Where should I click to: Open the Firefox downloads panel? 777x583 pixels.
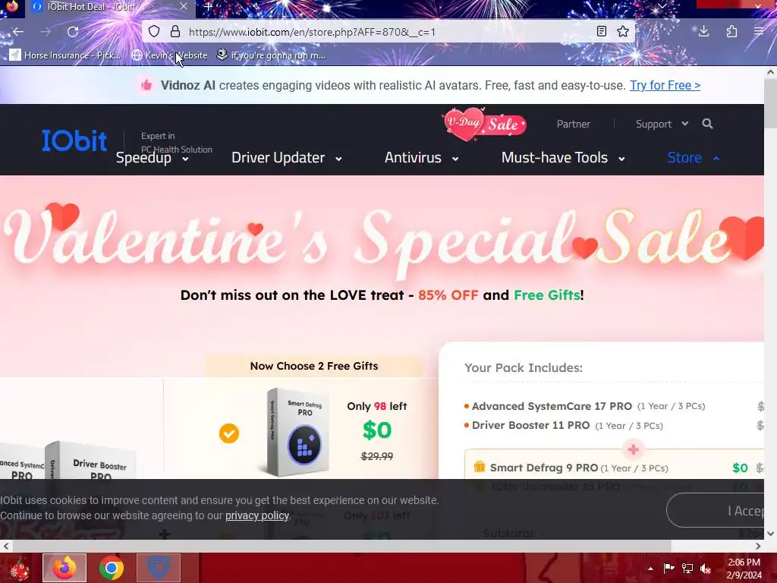(703, 32)
